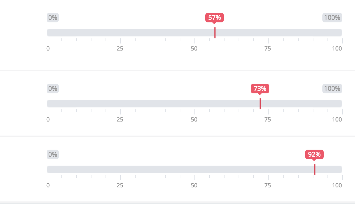This screenshot has height=204, width=355.
Task: Click the 0% label above the second slider
Action: coord(53,89)
